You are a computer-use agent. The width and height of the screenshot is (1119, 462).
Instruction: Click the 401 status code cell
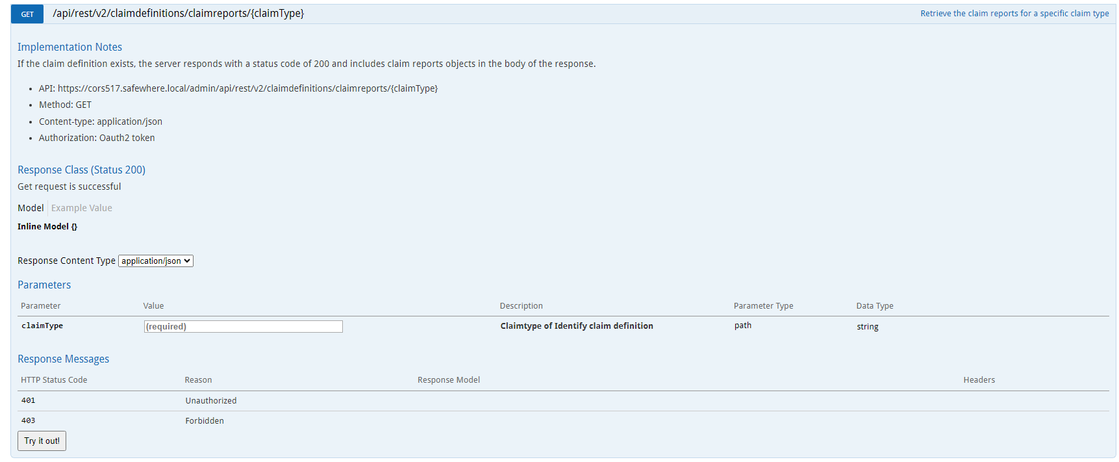(x=28, y=401)
